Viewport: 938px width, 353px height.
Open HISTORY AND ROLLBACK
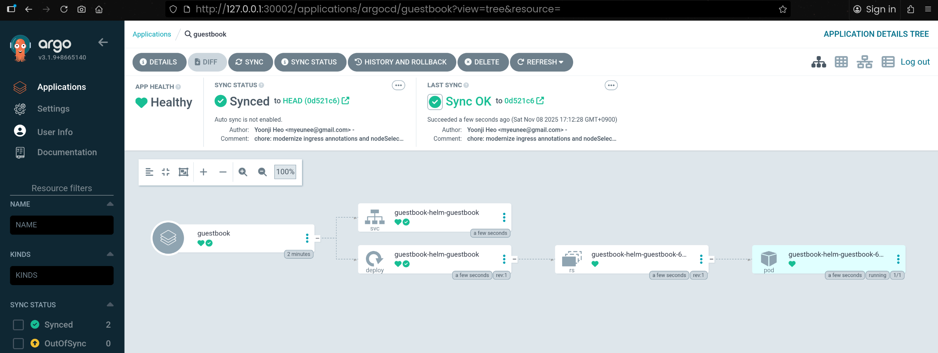click(x=402, y=62)
